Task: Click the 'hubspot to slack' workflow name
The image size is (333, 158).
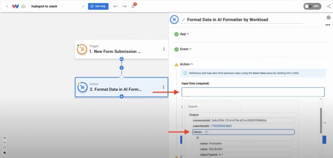Action: coord(44,7)
